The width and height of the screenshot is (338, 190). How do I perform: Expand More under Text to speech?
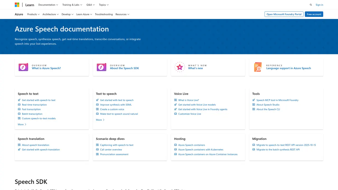click(x=100, y=120)
